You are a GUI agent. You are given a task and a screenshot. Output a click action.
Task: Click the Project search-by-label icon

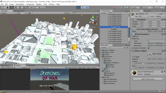pos(128,48)
